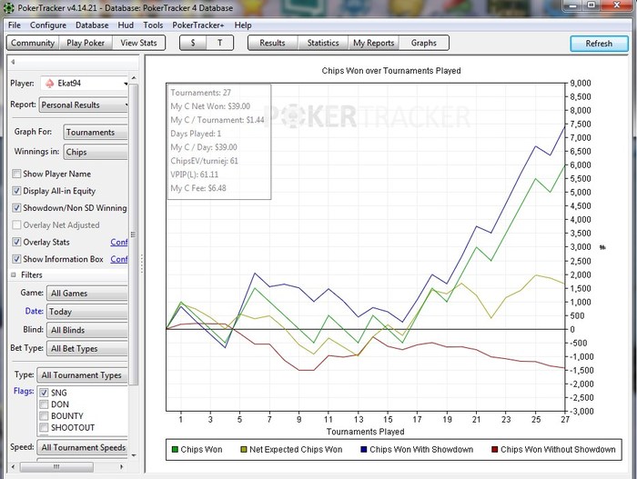Click the Filters section collapse icon
Image resolution: width=637 pixels, height=479 pixels.
click(14, 274)
